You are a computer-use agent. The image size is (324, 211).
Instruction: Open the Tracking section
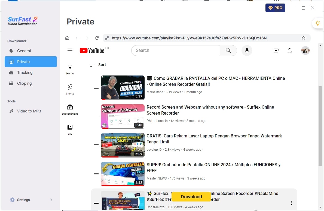pyautogui.click(x=30, y=73)
